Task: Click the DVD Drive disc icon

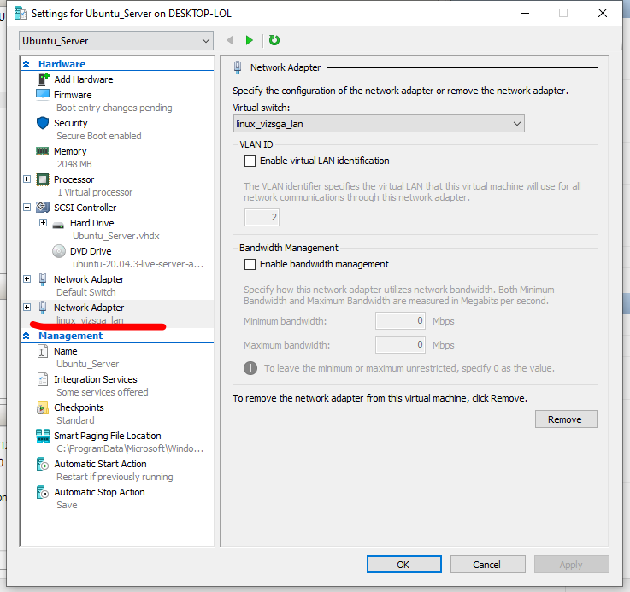Action: coord(58,251)
